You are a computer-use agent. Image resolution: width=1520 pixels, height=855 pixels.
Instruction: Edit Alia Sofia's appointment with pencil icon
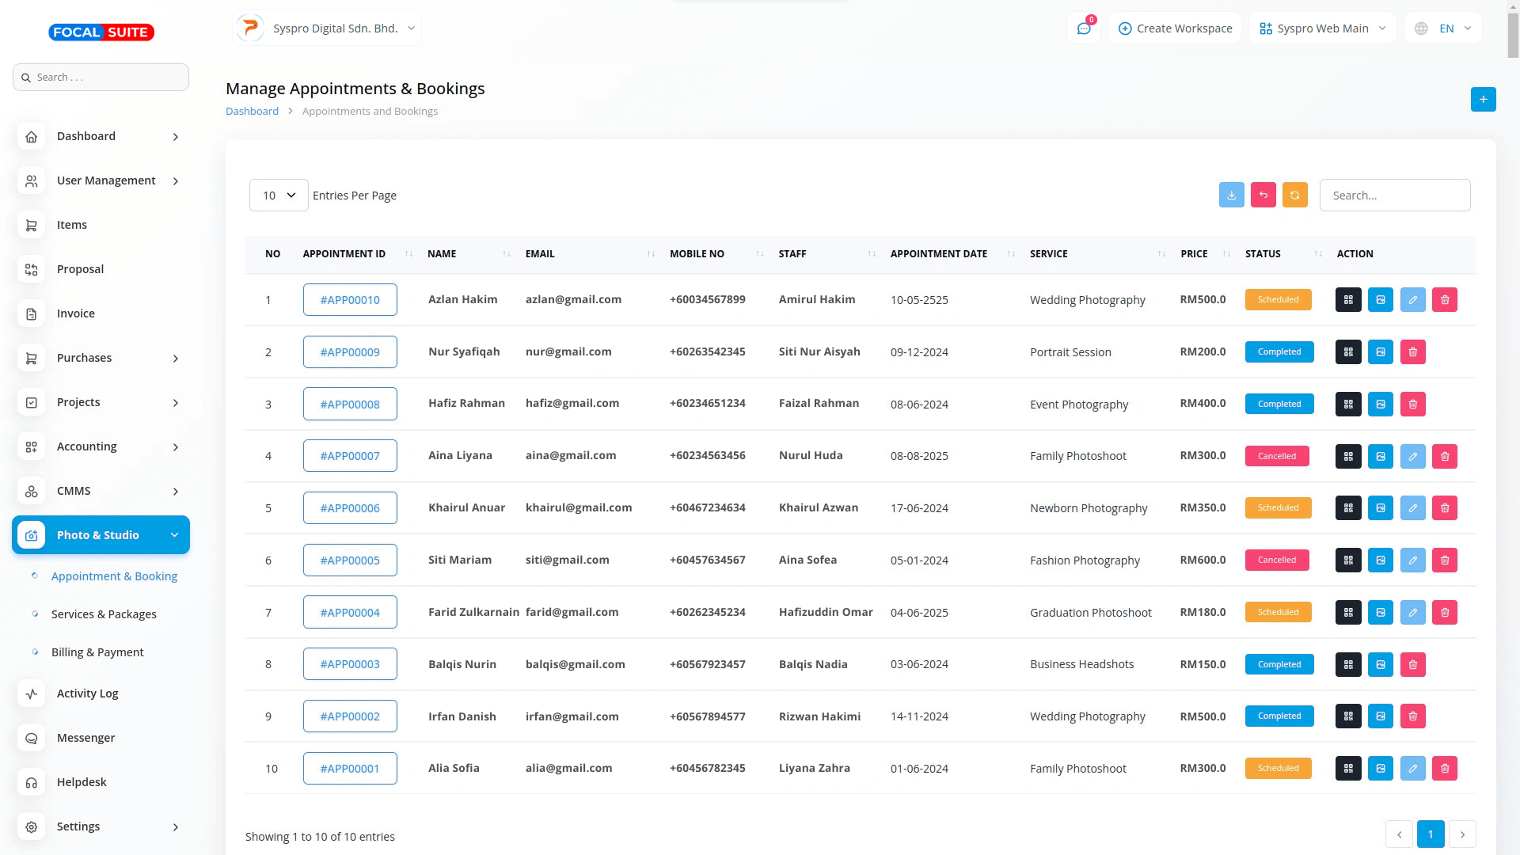tap(1412, 769)
